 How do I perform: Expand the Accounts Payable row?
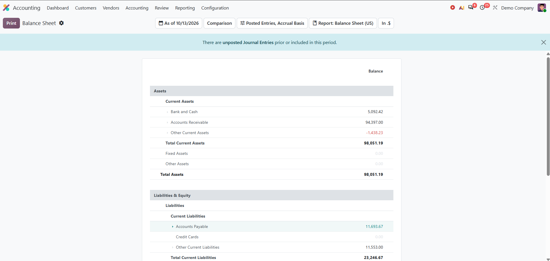172,227
